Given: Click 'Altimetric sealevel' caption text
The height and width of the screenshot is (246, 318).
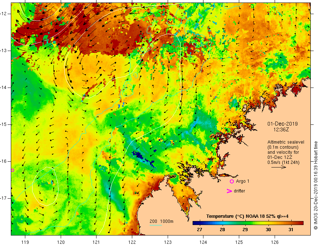Looking at the screenshot, I should pyautogui.click(x=286, y=142).
